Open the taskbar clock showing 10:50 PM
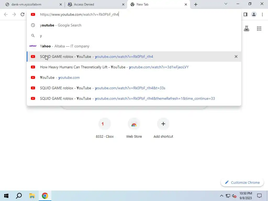 click(245, 196)
